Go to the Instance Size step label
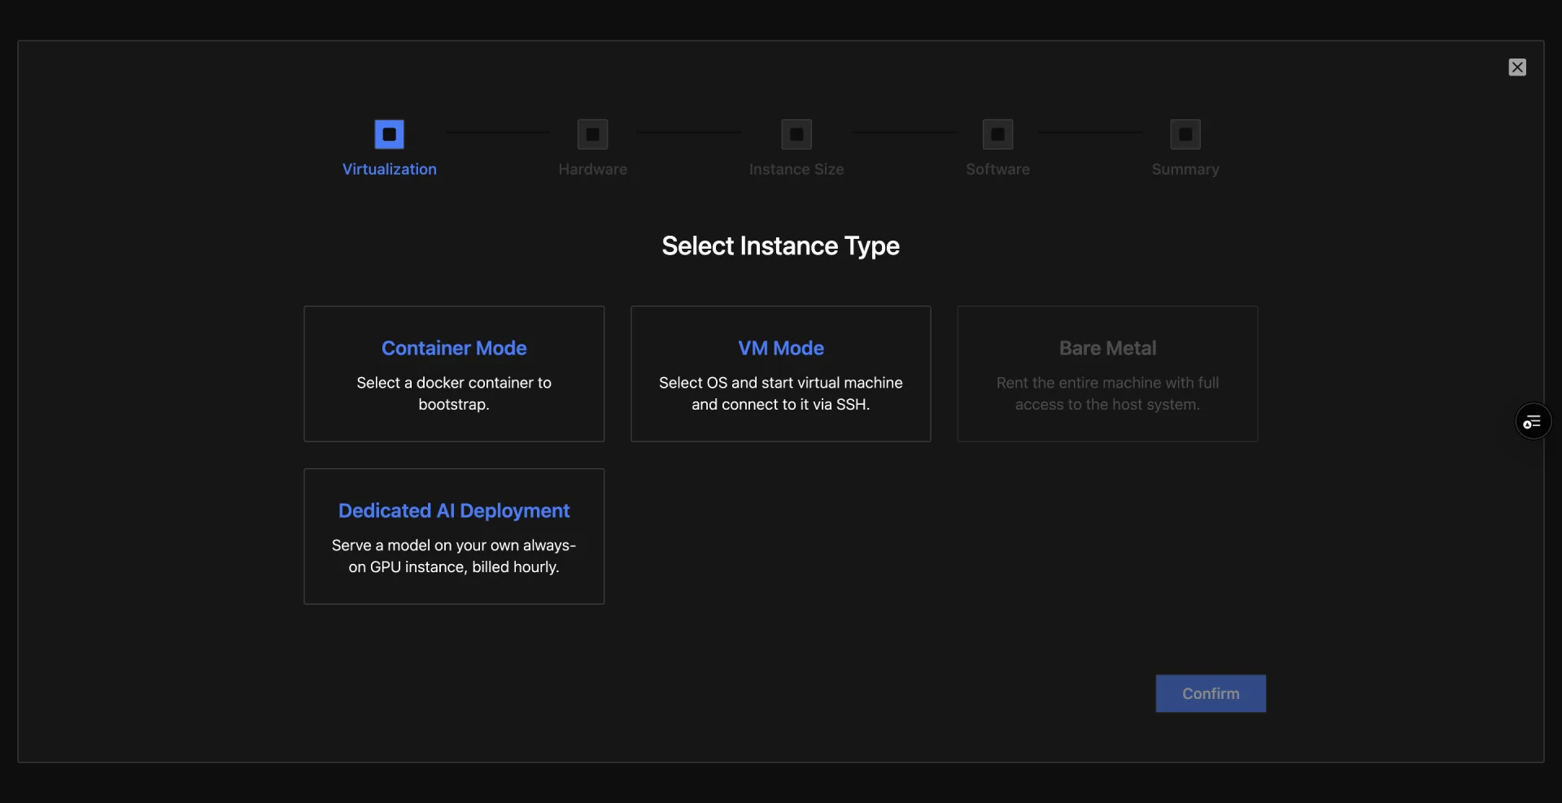The height and width of the screenshot is (803, 1562). point(796,169)
